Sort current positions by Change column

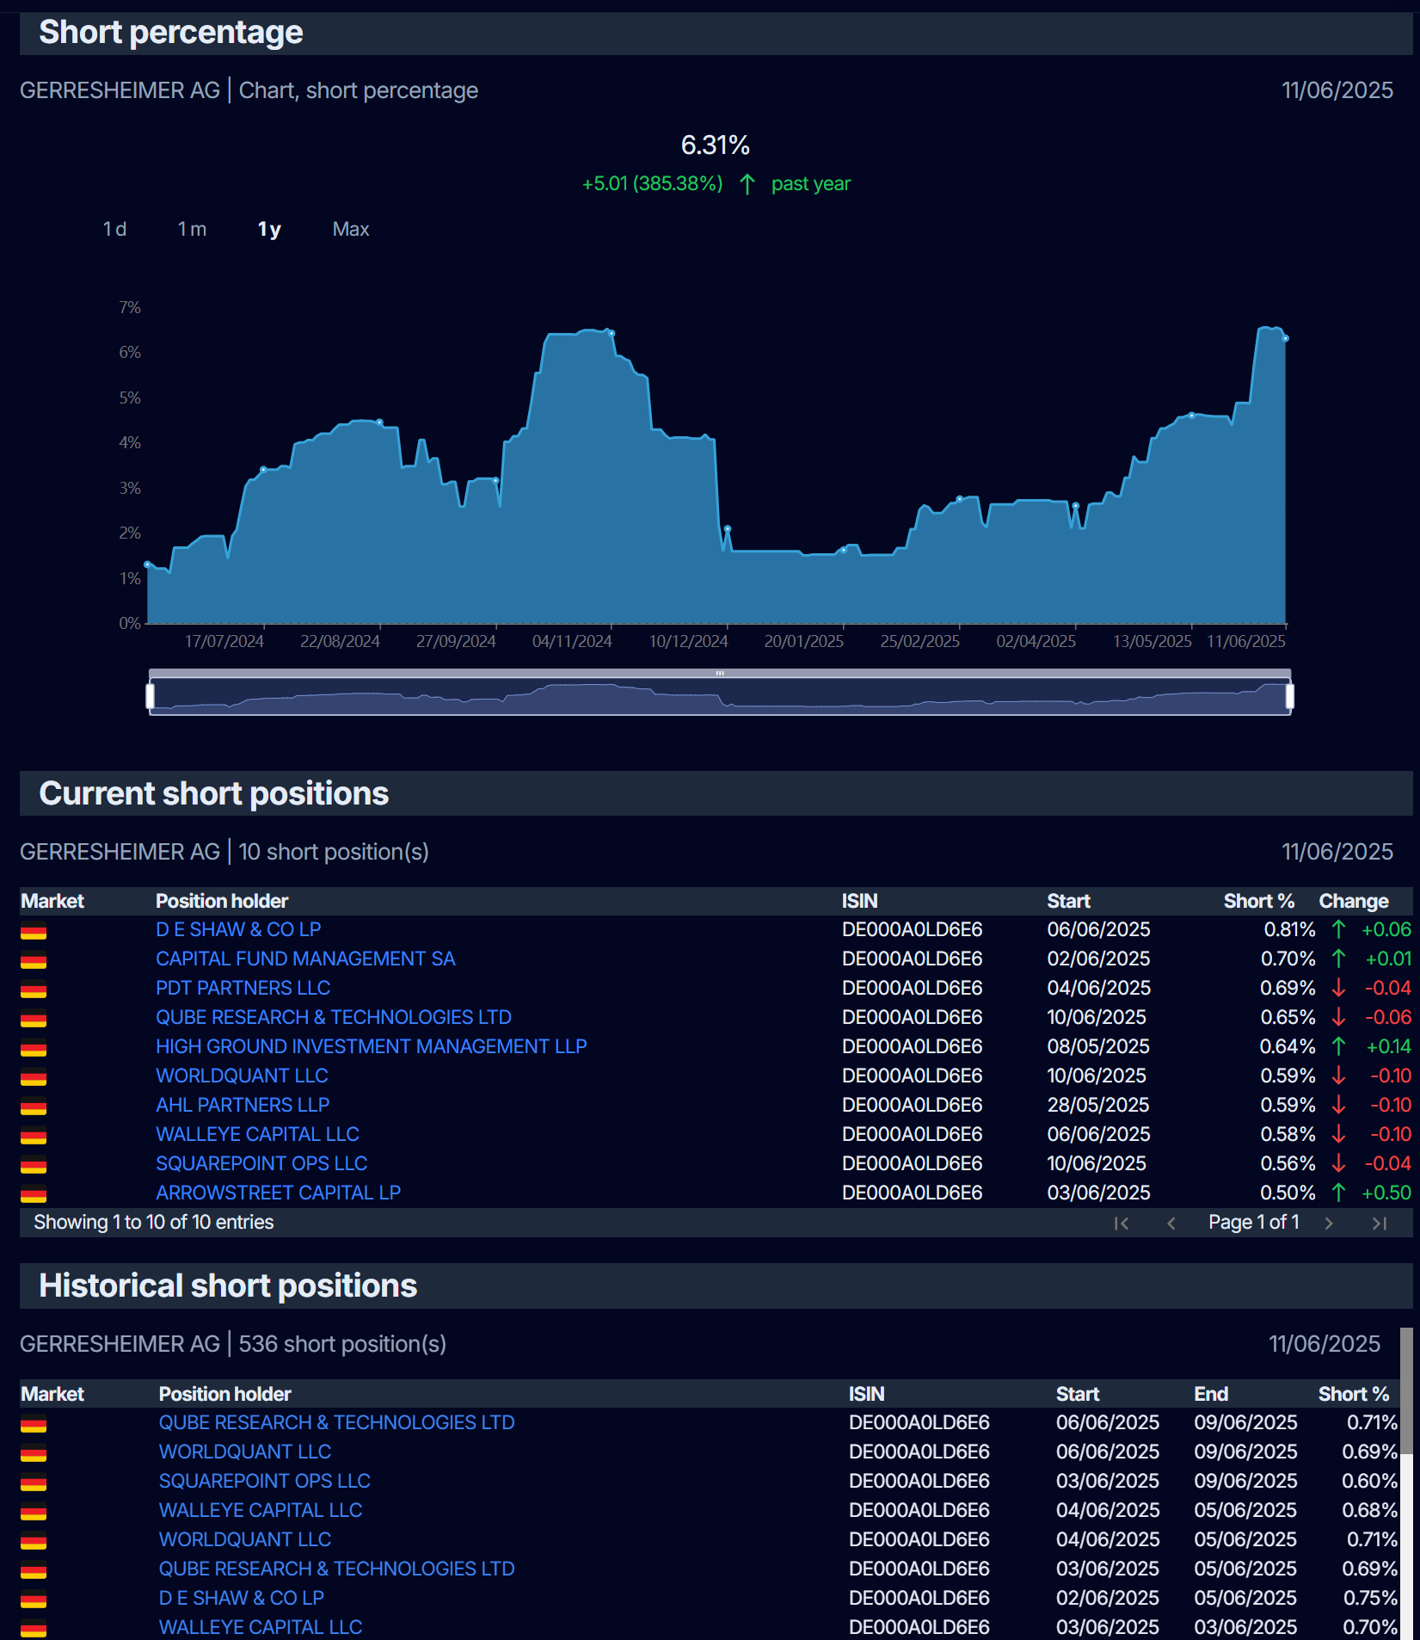[x=1354, y=901]
